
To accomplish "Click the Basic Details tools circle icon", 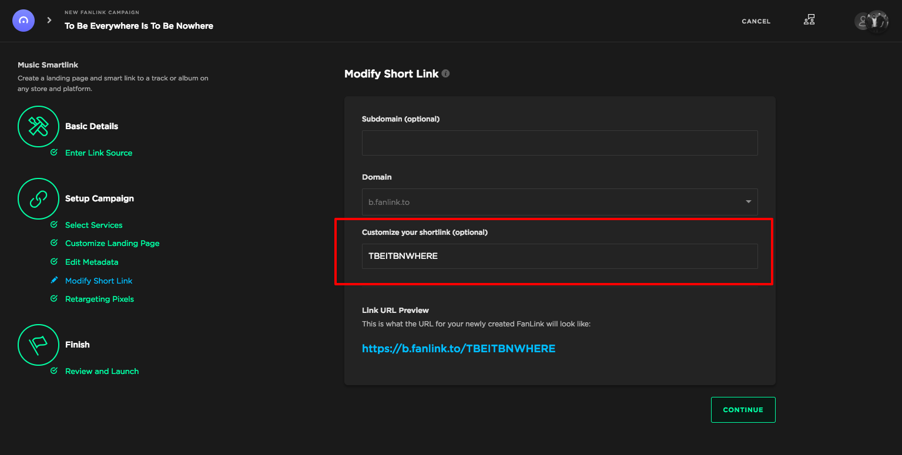I will [39, 126].
